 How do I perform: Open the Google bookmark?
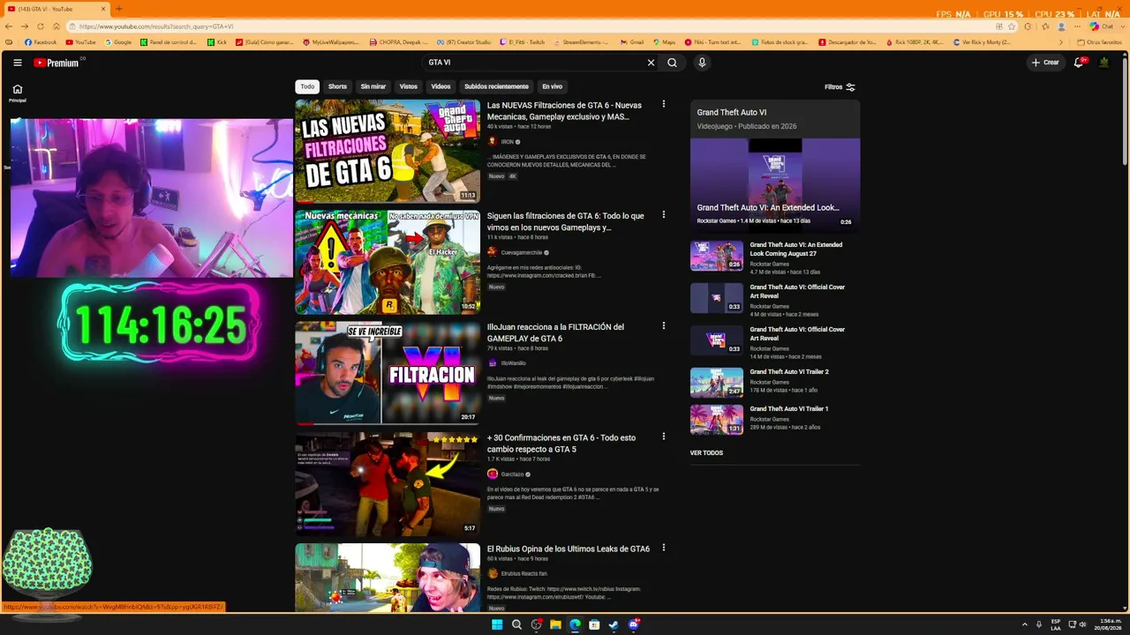118,42
